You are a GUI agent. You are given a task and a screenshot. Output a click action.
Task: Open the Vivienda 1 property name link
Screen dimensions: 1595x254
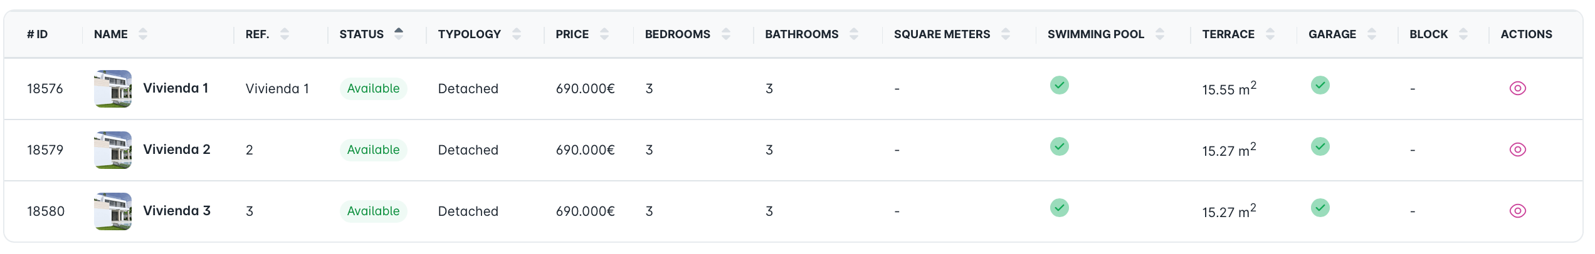coord(176,88)
